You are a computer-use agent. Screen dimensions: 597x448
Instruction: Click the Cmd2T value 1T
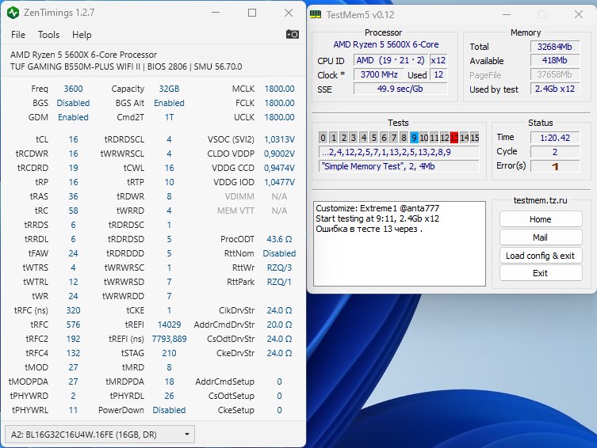pyautogui.click(x=169, y=117)
